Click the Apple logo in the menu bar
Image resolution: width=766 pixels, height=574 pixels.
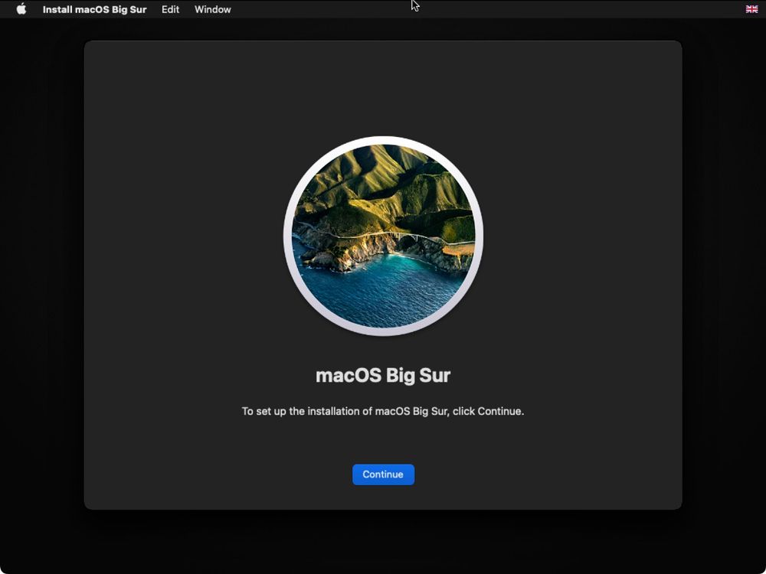pyautogui.click(x=21, y=9)
